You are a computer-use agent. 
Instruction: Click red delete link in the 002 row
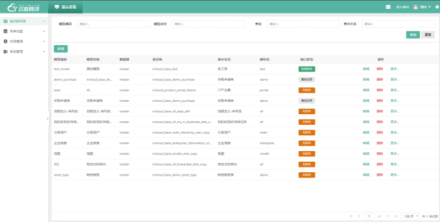(x=380, y=164)
